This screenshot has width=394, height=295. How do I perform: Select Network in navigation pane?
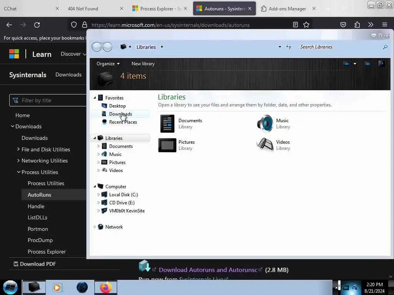(114, 227)
